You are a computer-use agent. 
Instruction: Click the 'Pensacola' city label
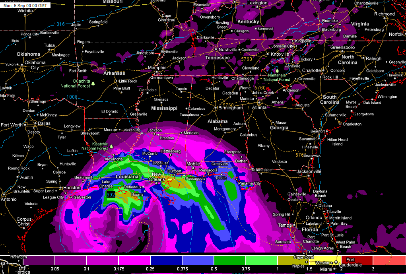208,170
